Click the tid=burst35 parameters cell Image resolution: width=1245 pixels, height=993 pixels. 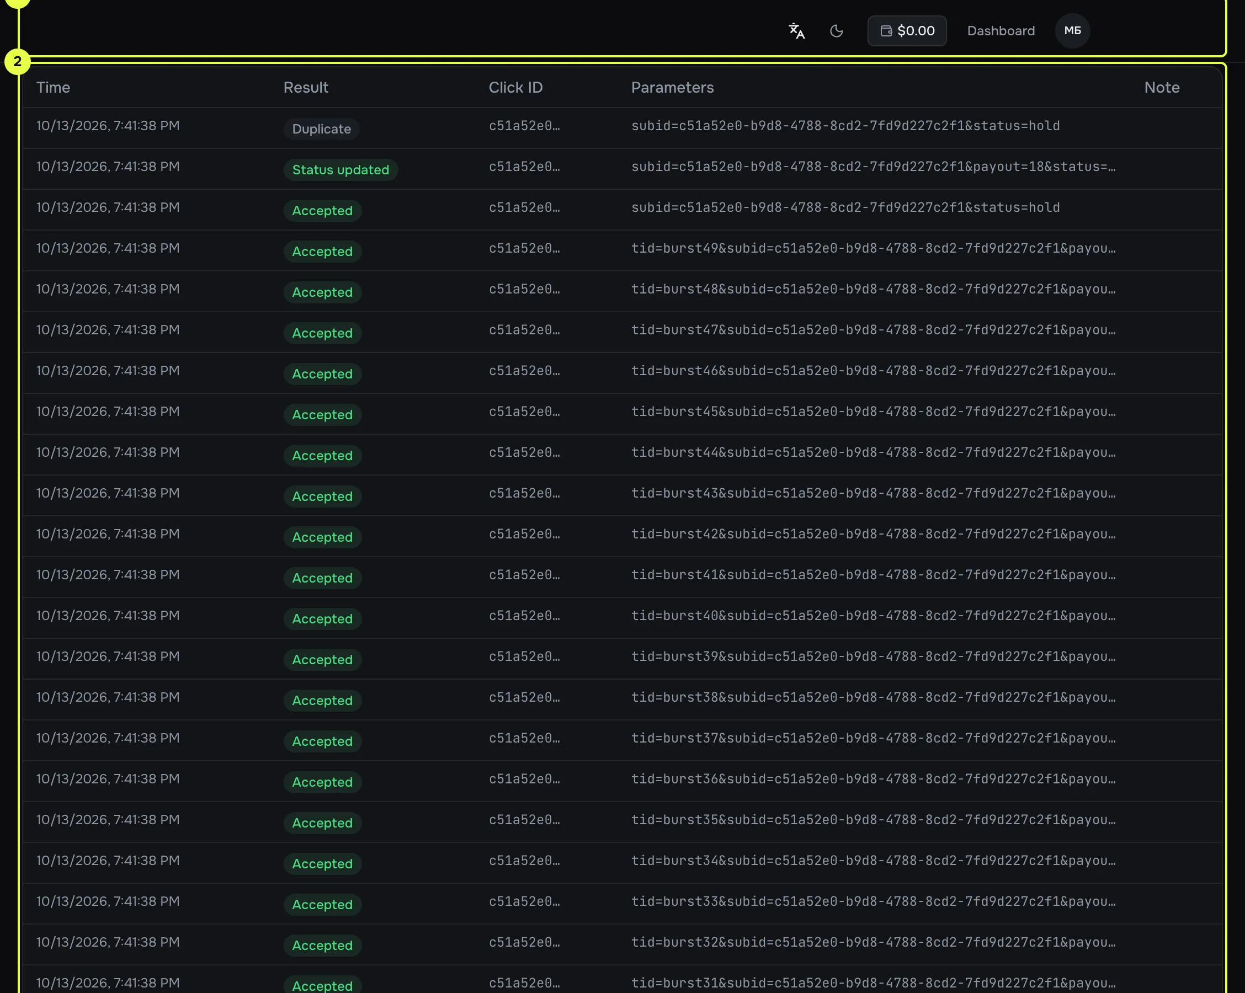[x=873, y=820]
